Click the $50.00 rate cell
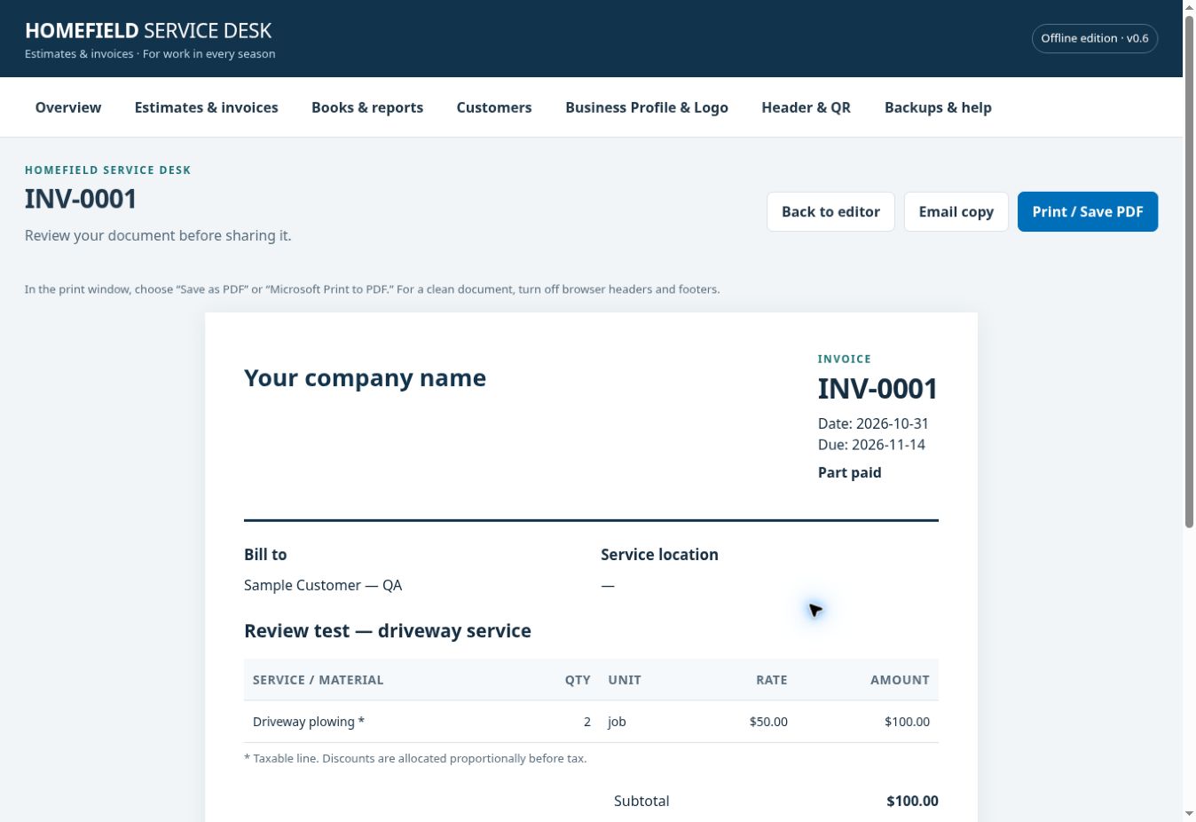Image resolution: width=1196 pixels, height=822 pixels. [768, 722]
